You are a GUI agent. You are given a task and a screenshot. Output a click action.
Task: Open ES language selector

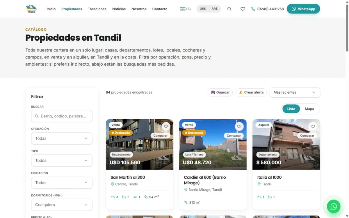[185, 9]
